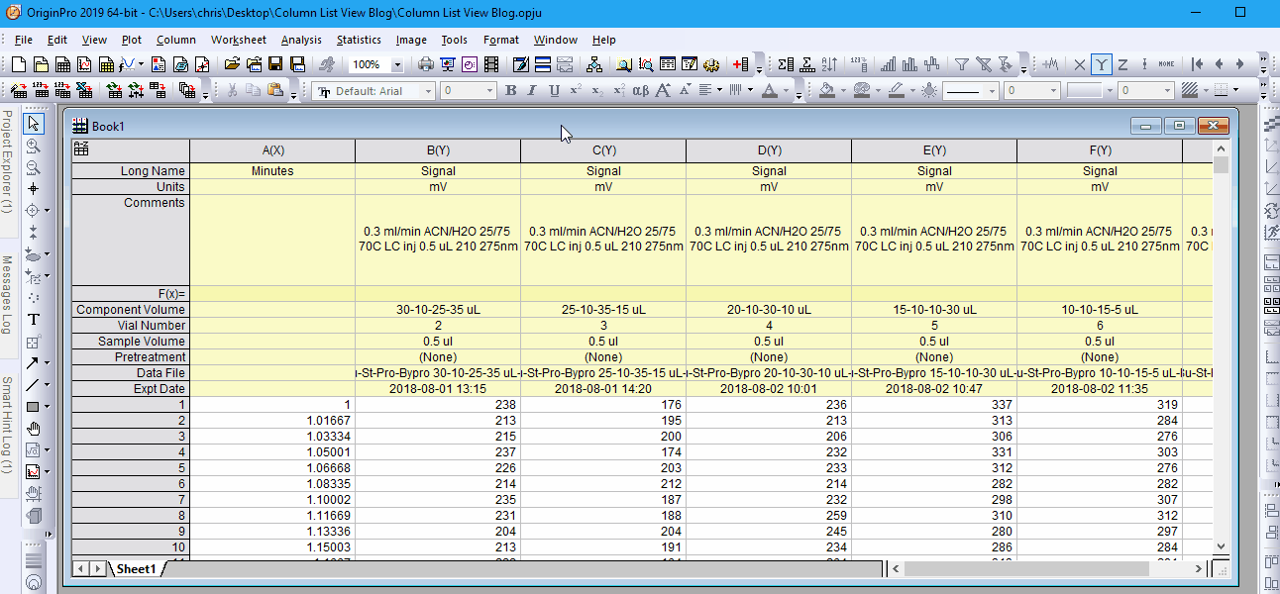Click the cell reading 30-10-25-35 uL
The width and height of the screenshot is (1280, 594).
[438, 310]
